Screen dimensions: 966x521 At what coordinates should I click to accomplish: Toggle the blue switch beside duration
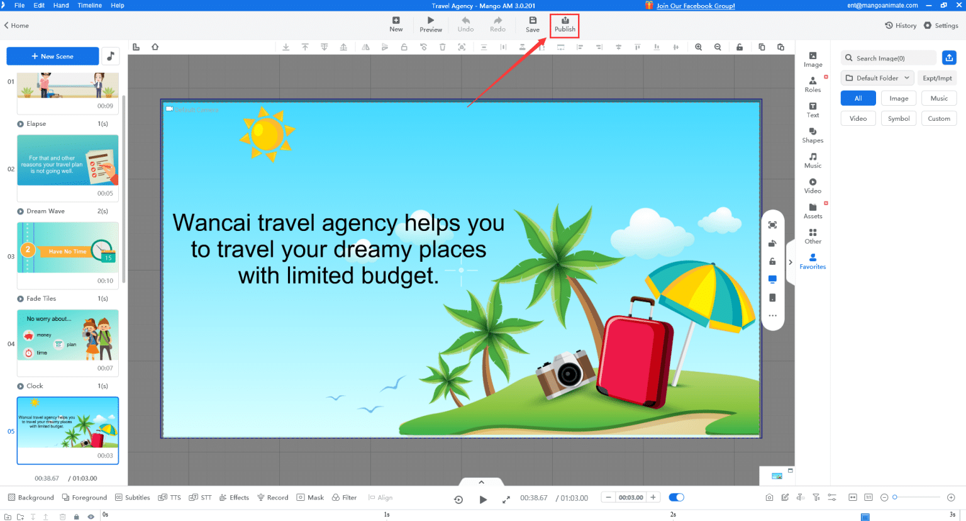tap(676, 497)
